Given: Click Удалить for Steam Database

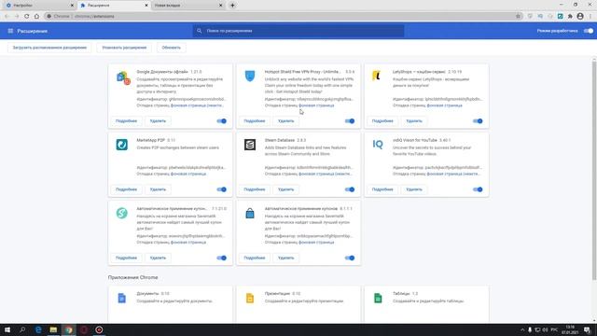Looking at the screenshot, I should 286,189.
